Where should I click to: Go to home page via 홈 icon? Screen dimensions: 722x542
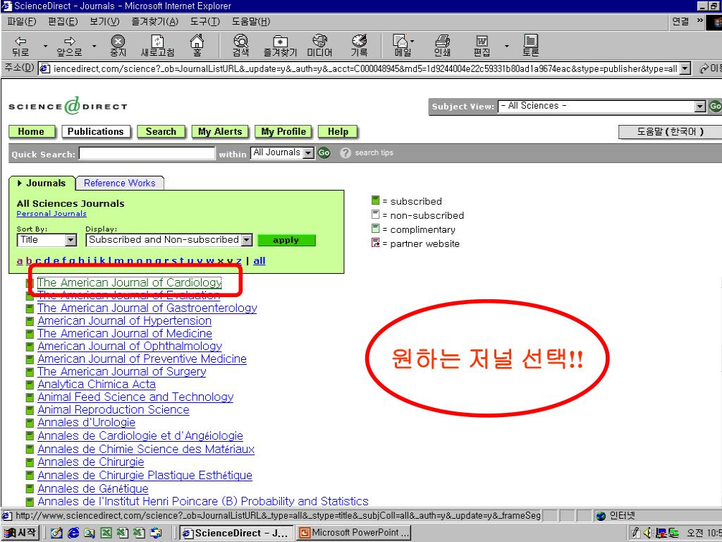197,46
